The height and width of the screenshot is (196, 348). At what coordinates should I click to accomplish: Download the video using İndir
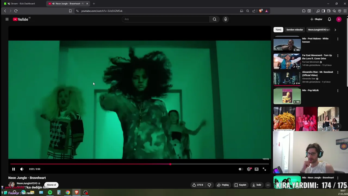tap(257, 185)
